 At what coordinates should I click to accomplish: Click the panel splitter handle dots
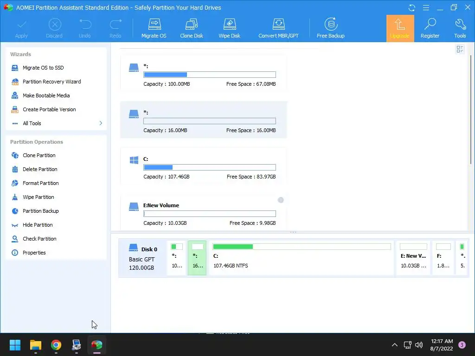coord(293,233)
